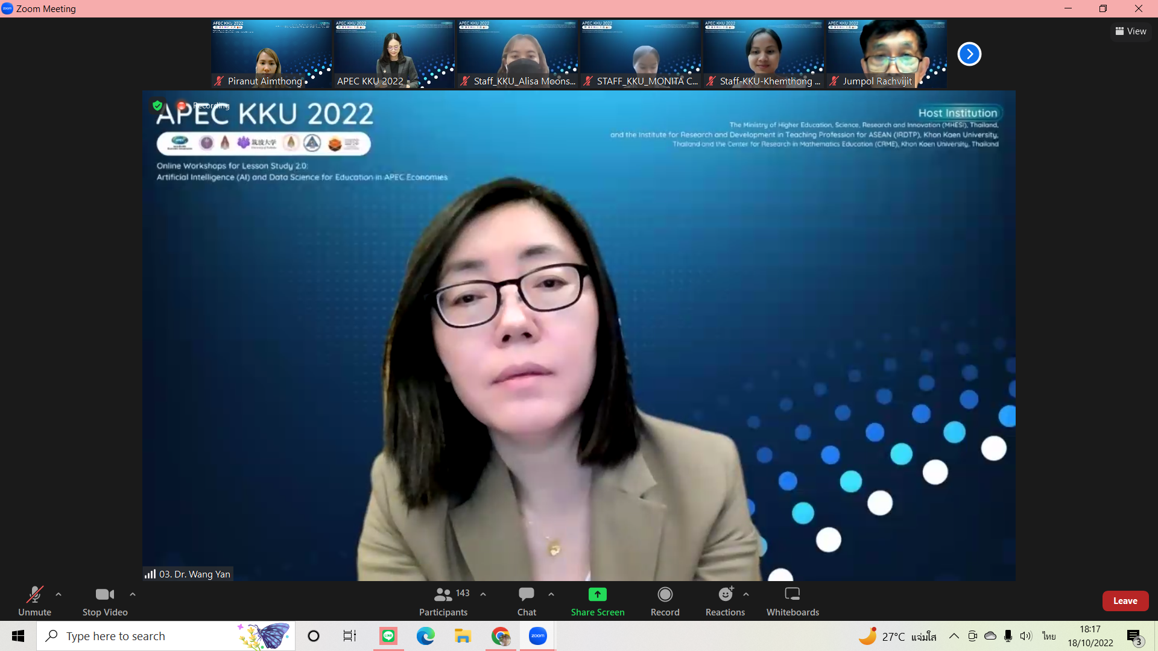Expand the Chat options caret

(x=551, y=594)
